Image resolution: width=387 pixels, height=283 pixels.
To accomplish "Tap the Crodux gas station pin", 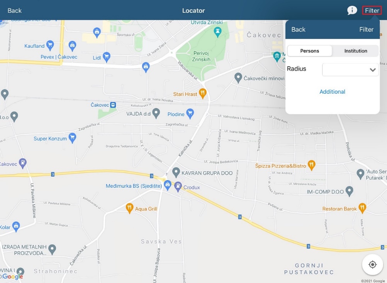I will [178, 187].
